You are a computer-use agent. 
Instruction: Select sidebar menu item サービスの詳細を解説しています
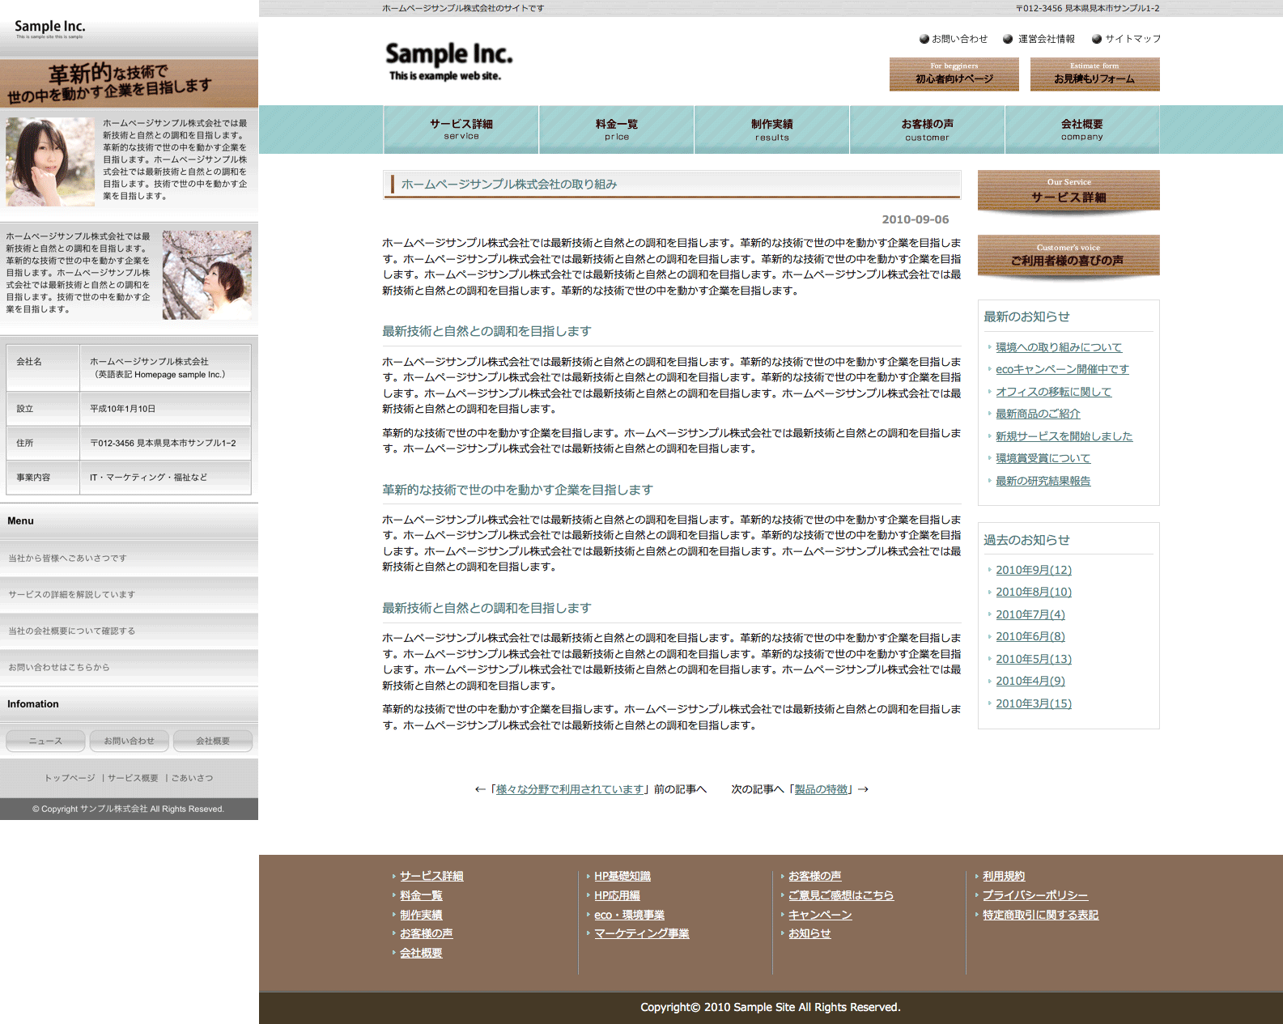(72, 594)
